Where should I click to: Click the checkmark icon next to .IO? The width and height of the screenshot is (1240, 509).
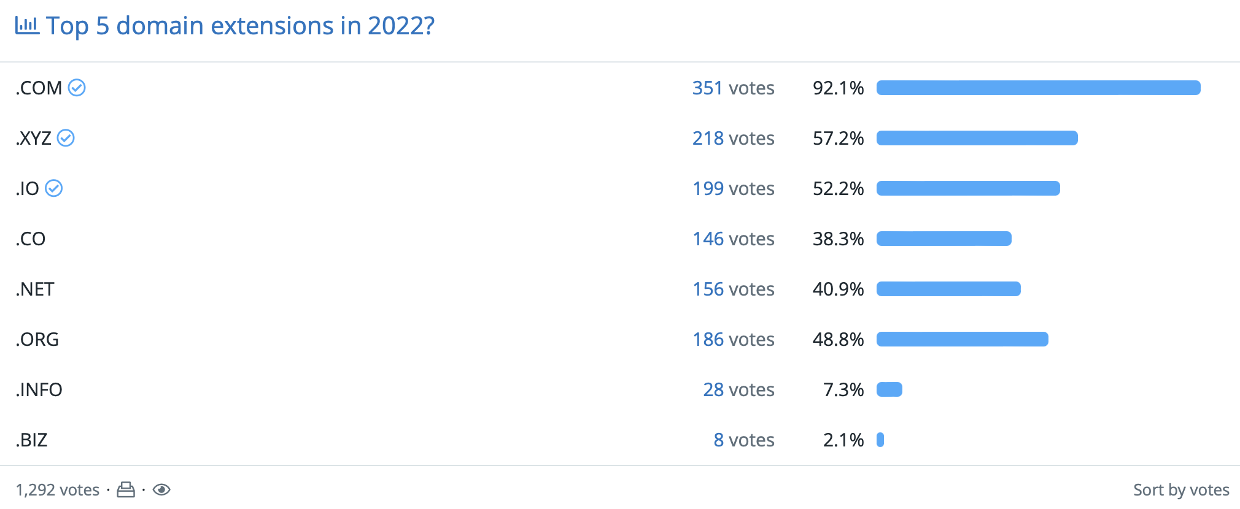point(54,189)
